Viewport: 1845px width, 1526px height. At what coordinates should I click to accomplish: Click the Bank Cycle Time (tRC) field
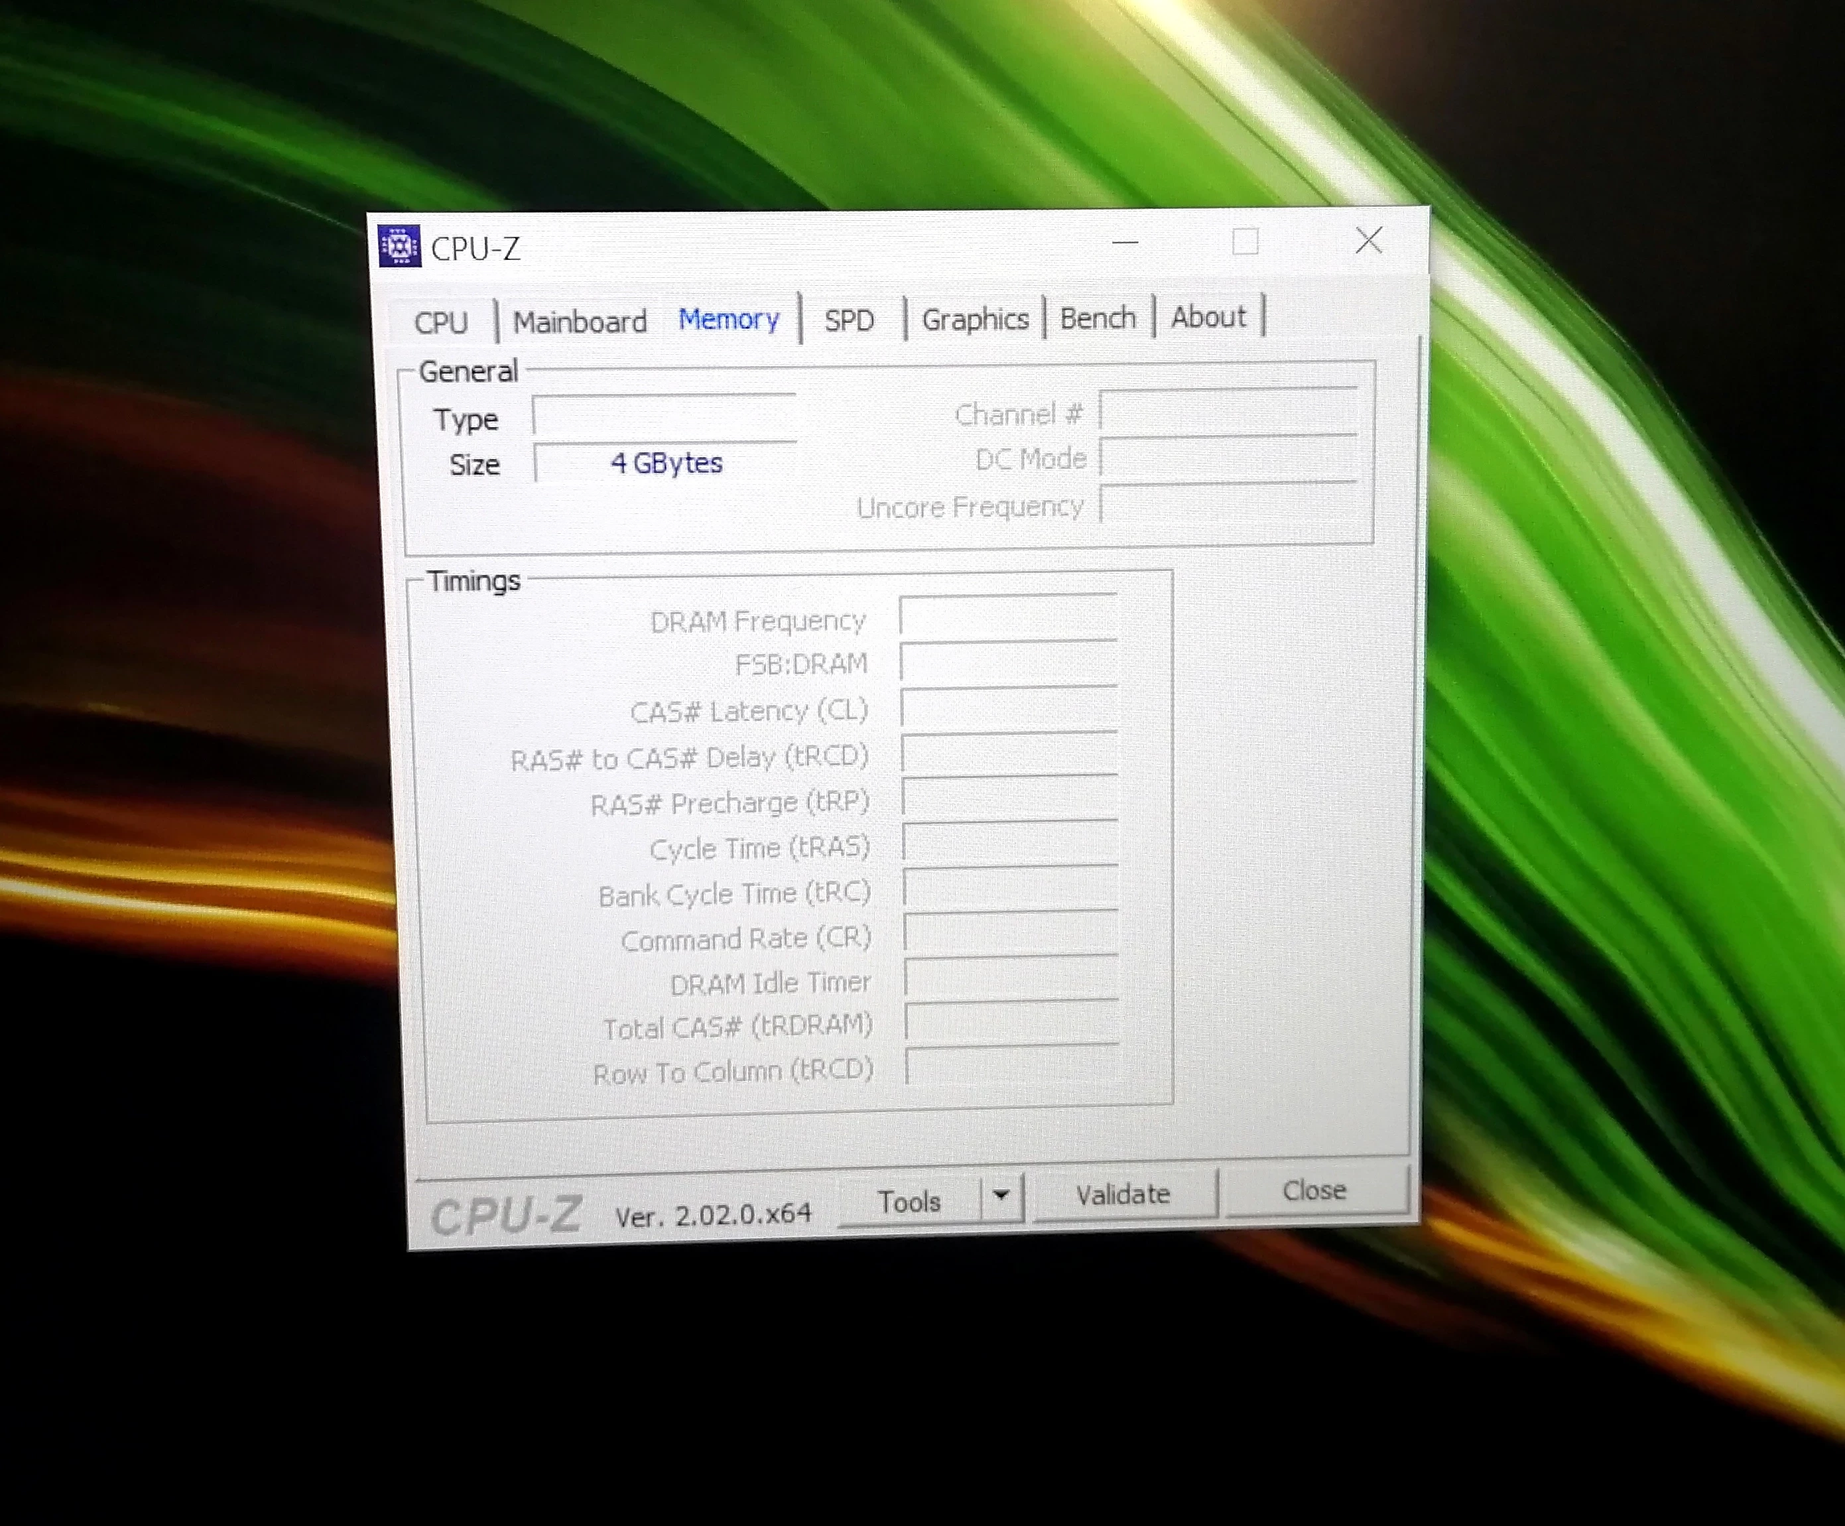(x=1011, y=888)
